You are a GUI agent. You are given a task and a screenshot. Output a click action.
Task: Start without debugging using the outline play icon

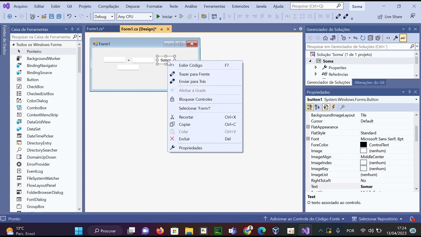click(181, 16)
